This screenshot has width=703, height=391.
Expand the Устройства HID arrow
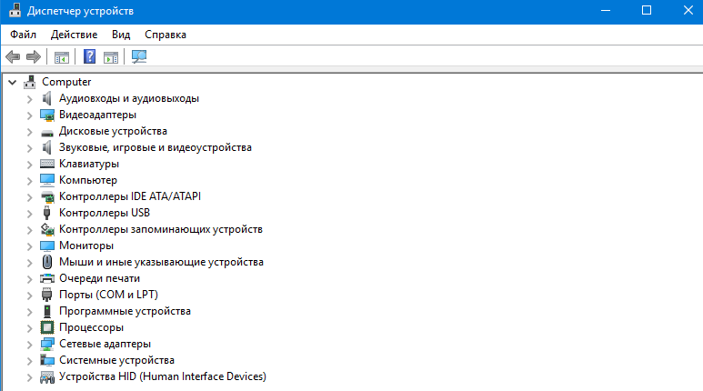pos(30,377)
